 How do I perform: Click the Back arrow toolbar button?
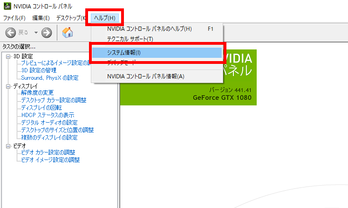[10, 33]
